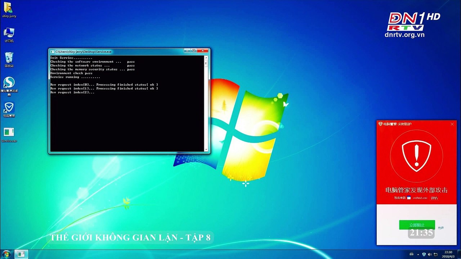461x259 pixels.
Task: Maximize the Service.exe console window
Action: point(194,51)
